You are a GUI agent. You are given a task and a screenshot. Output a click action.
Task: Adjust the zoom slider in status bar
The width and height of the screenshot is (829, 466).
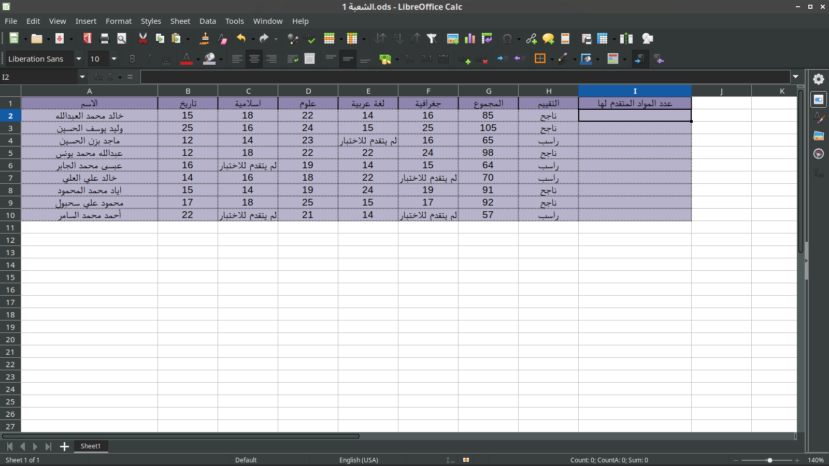[x=769, y=460]
